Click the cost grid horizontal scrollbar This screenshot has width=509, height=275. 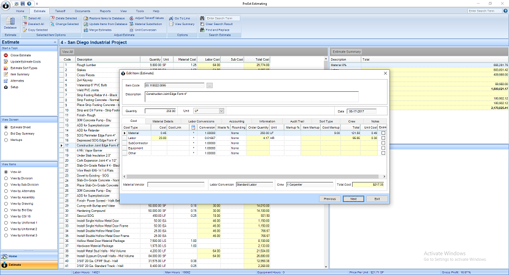pos(254,177)
